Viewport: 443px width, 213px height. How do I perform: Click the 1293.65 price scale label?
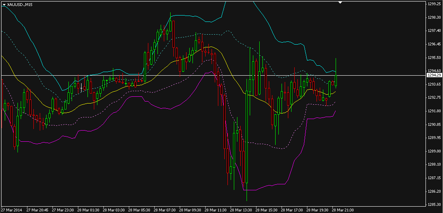(434, 84)
